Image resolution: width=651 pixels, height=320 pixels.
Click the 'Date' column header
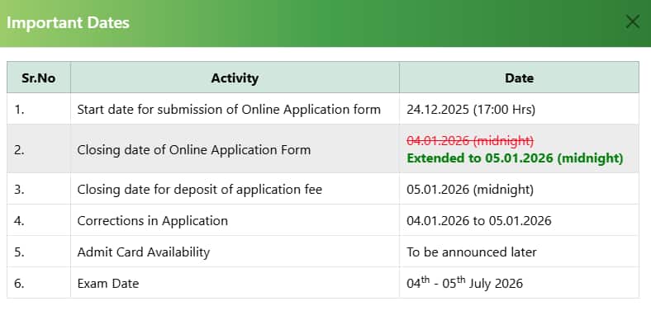[x=519, y=78]
